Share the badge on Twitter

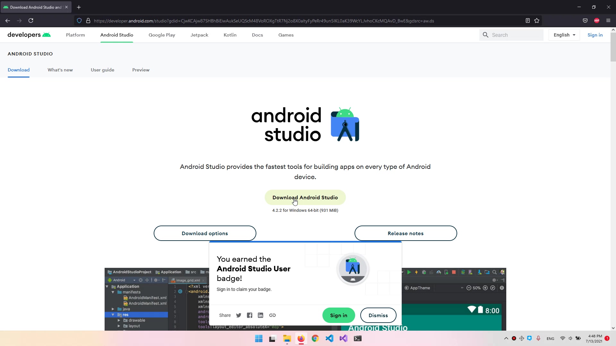tap(238, 315)
